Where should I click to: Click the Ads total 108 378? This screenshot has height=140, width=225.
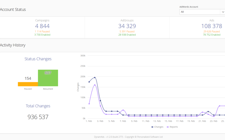212,26
